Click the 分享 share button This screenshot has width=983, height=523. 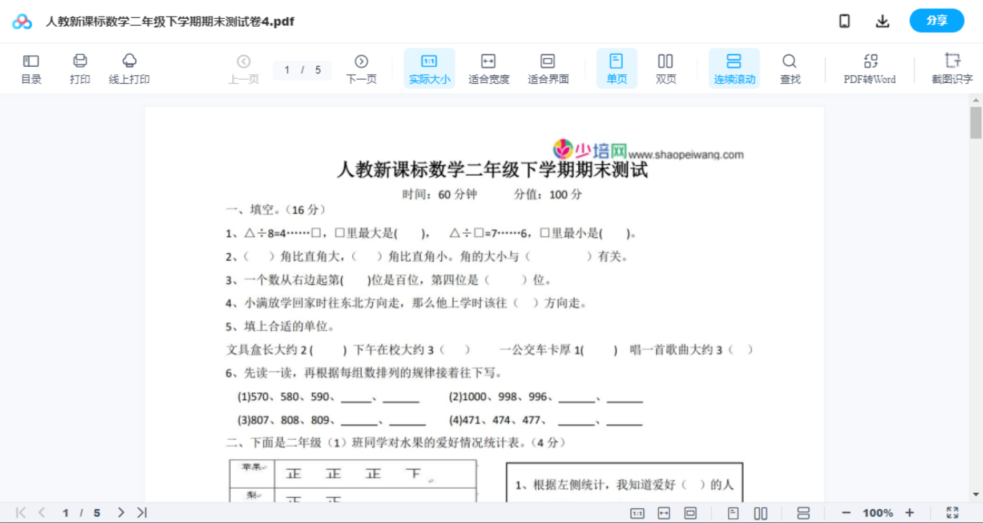click(x=936, y=21)
